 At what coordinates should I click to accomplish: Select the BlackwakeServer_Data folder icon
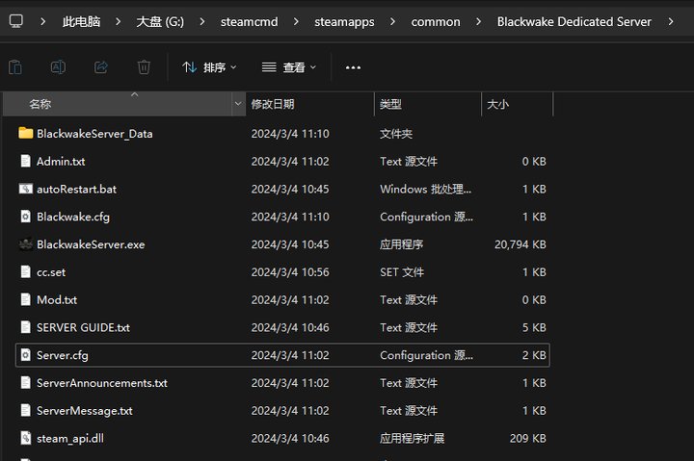(26, 133)
